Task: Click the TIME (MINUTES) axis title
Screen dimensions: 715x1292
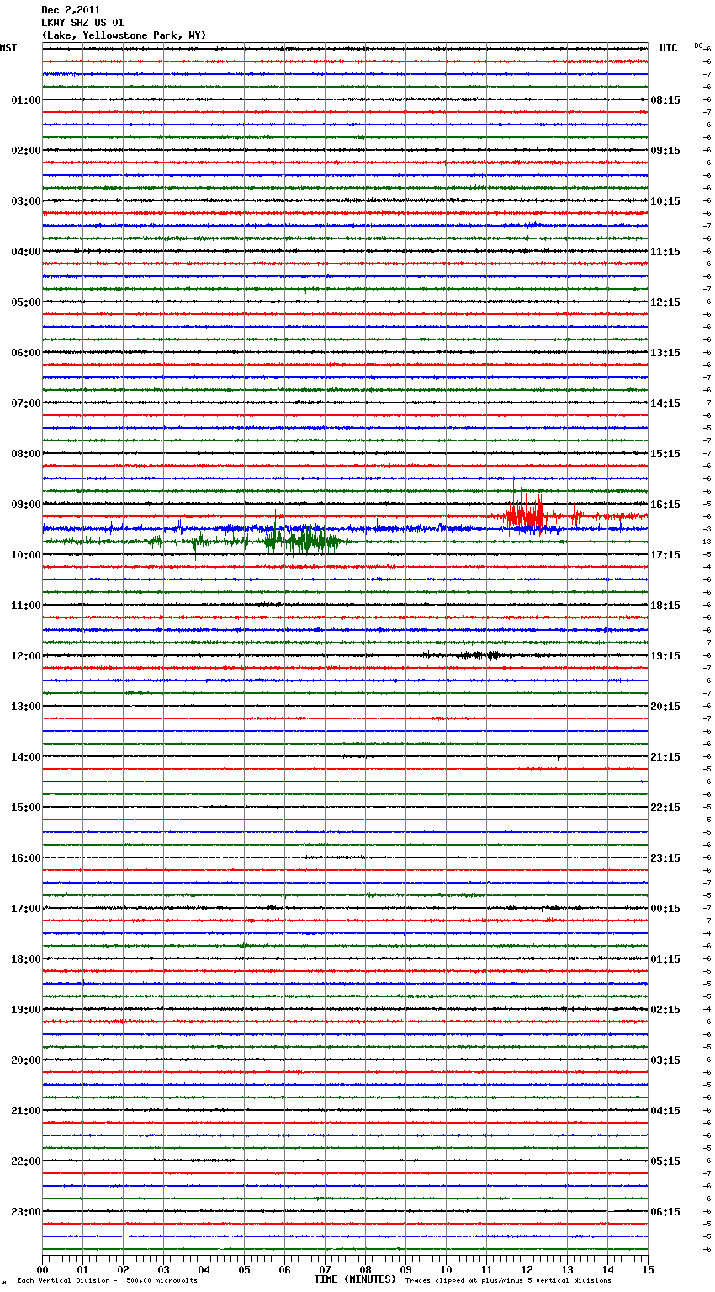Action: (355, 1279)
